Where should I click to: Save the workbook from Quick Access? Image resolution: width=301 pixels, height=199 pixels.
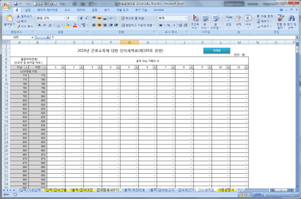pyautogui.click(x=15, y=3)
